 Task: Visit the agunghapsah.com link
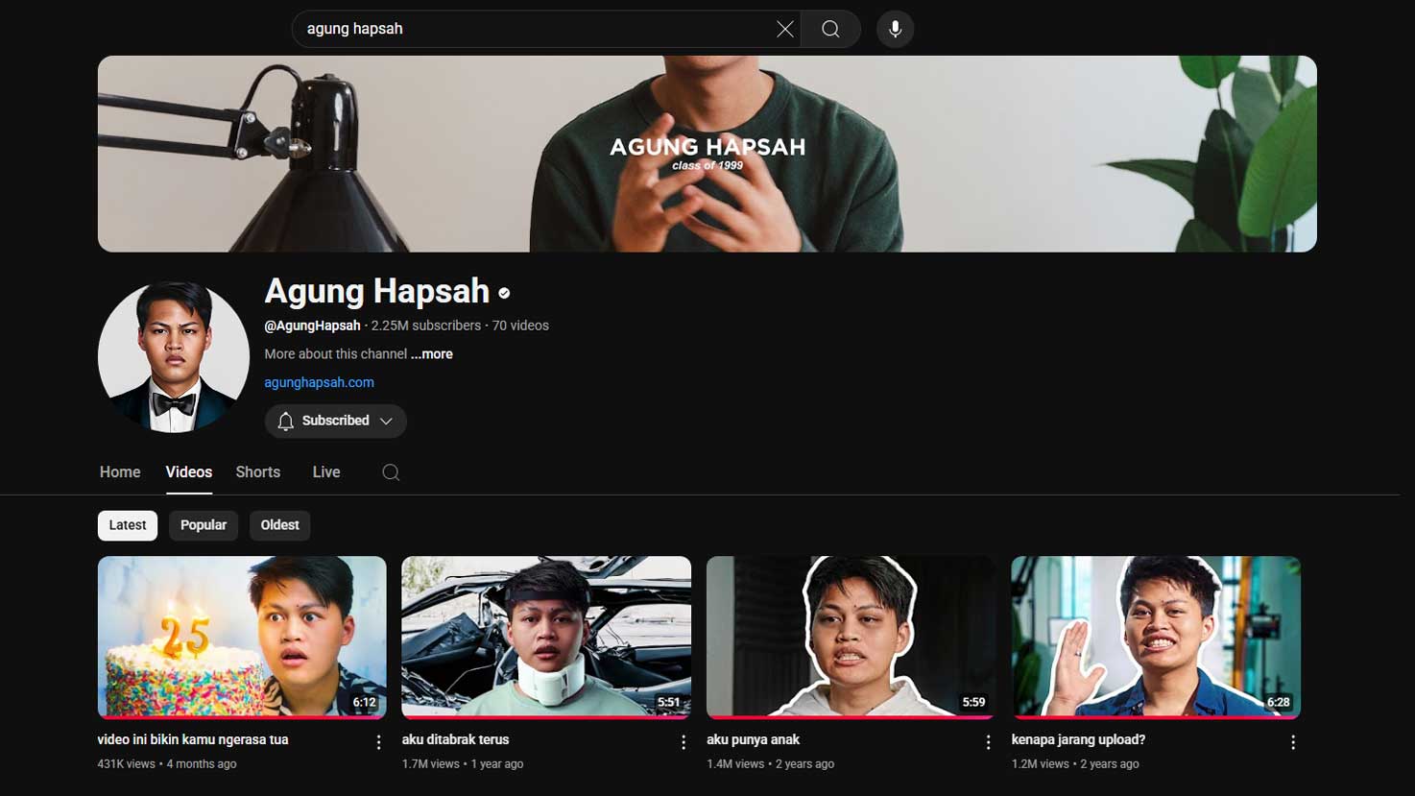point(319,382)
